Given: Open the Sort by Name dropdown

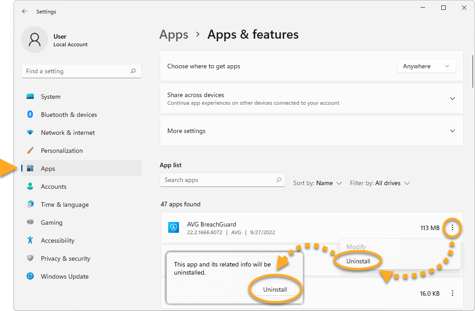Looking at the screenshot, I should 318,183.
